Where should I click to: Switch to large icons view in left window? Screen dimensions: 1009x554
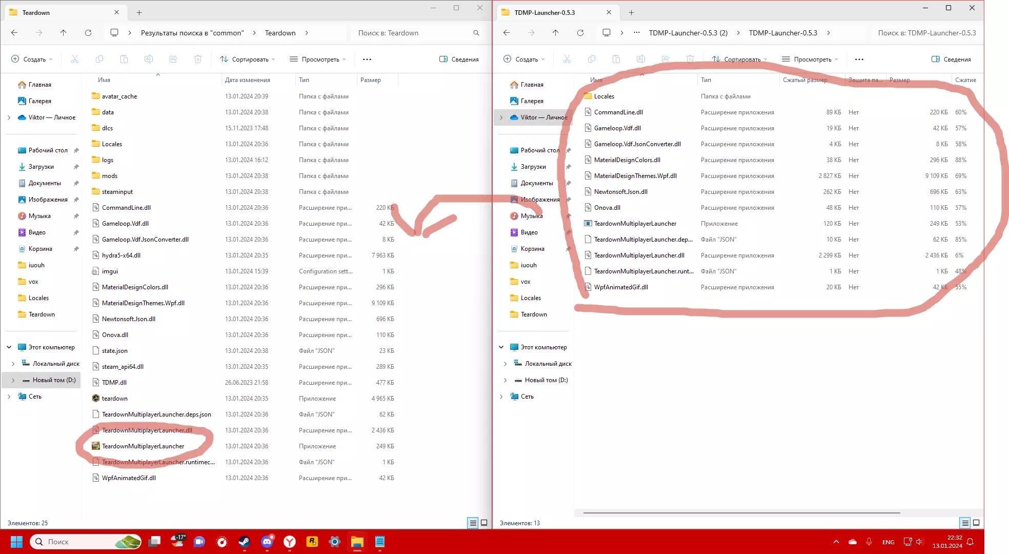click(483, 523)
